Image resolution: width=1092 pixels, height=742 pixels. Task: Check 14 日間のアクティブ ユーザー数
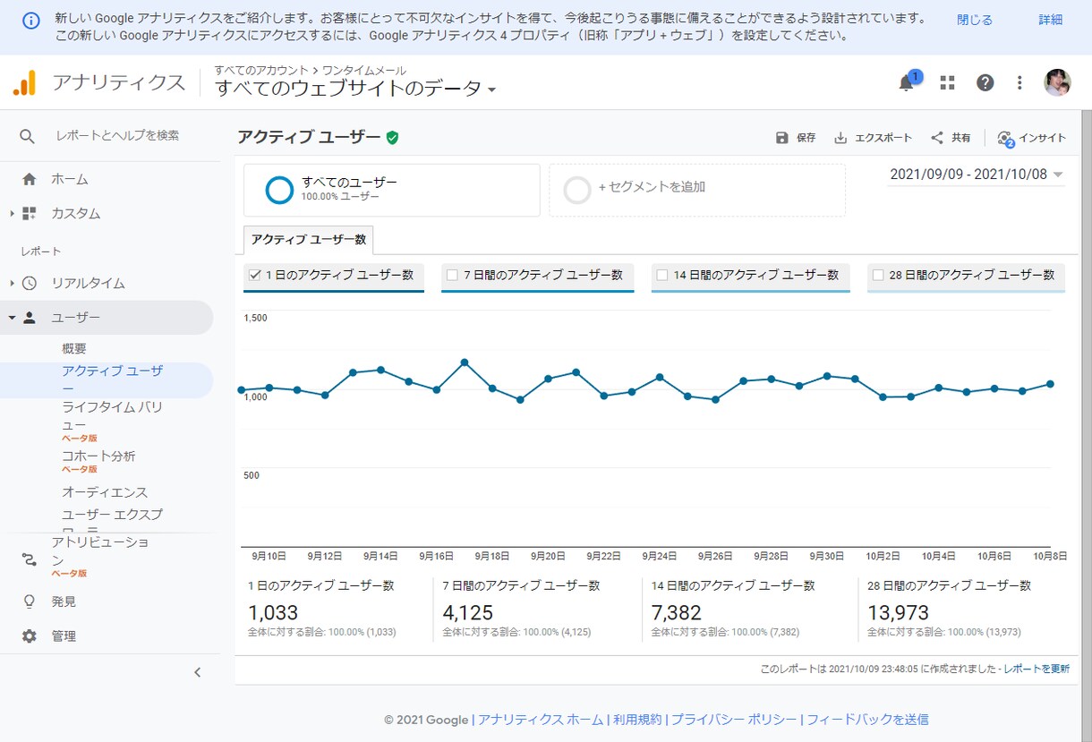click(x=662, y=275)
